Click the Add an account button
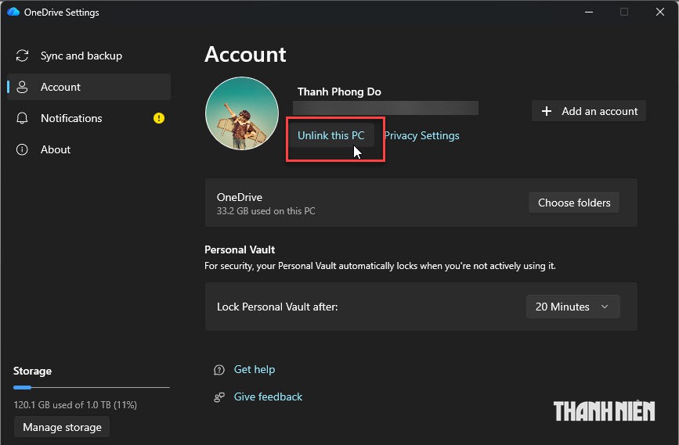This screenshot has width=679, height=445. (x=589, y=111)
